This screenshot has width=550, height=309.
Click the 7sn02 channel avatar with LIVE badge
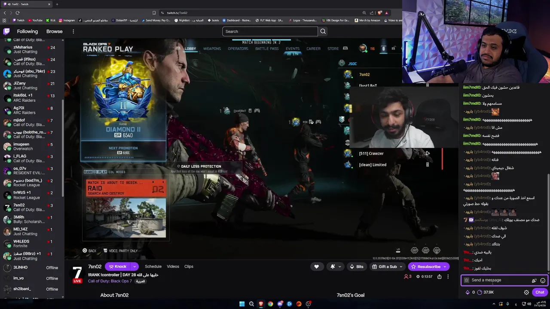[x=77, y=275]
